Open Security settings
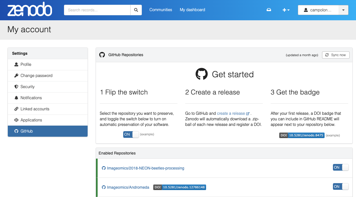Screen dimensions: 356x197 48,87
